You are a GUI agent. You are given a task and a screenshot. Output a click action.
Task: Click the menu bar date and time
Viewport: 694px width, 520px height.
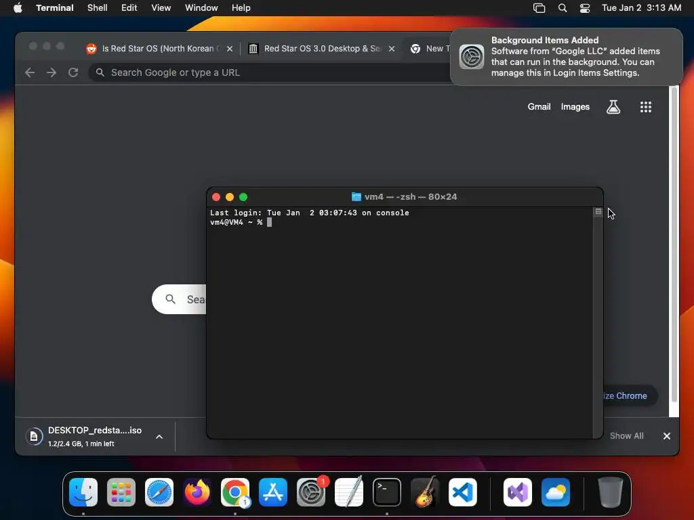point(641,7)
